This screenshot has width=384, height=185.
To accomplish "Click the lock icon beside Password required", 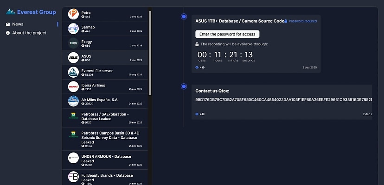I will click(x=286, y=21).
